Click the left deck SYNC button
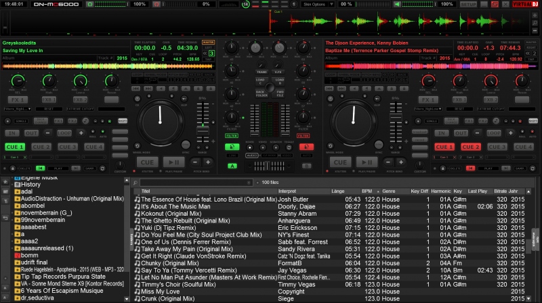 pyautogui.click(x=186, y=145)
